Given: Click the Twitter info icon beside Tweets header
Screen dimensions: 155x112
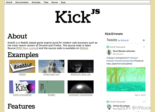Looking at the screenshot, I should pos(144,40).
